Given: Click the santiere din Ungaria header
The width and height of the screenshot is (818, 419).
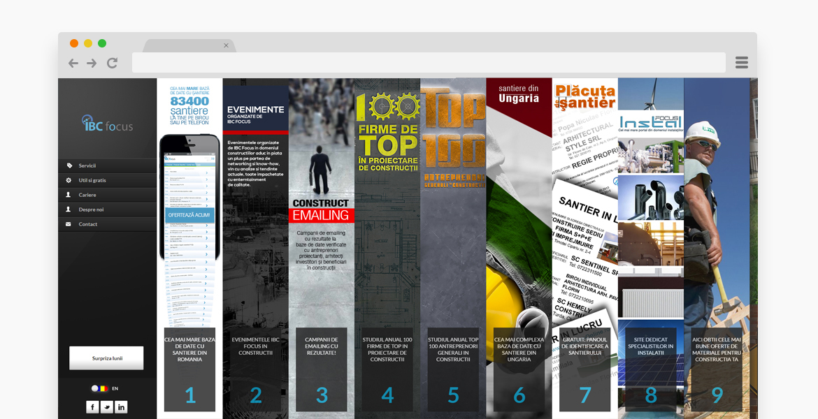Looking at the screenshot, I should tap(519, 94).
